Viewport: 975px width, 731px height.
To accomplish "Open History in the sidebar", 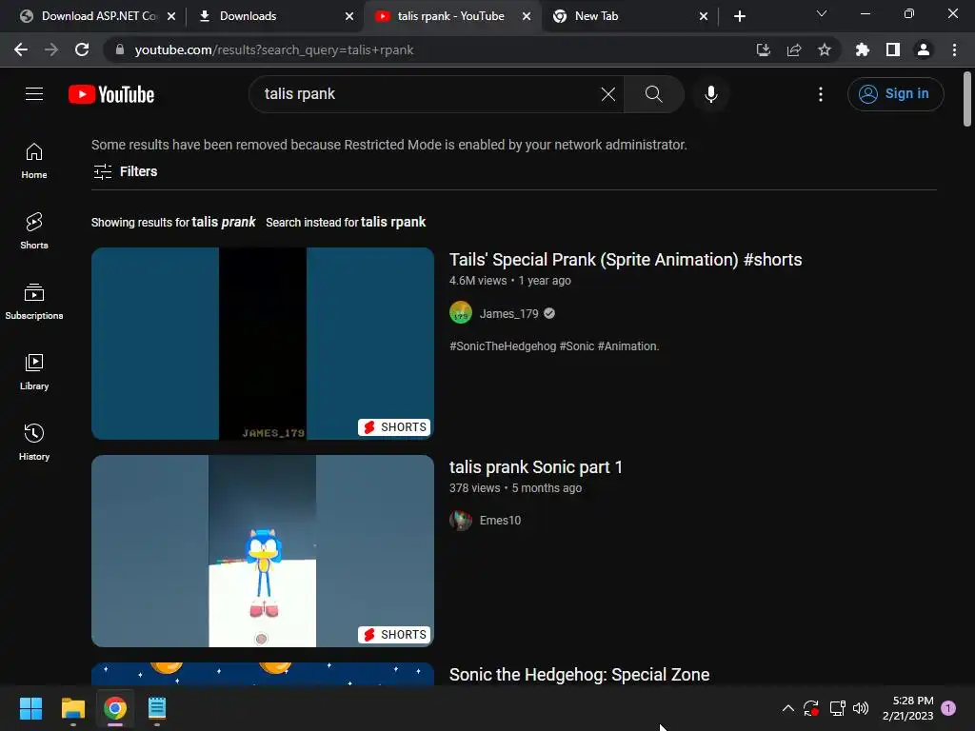I will coord(34,442).
